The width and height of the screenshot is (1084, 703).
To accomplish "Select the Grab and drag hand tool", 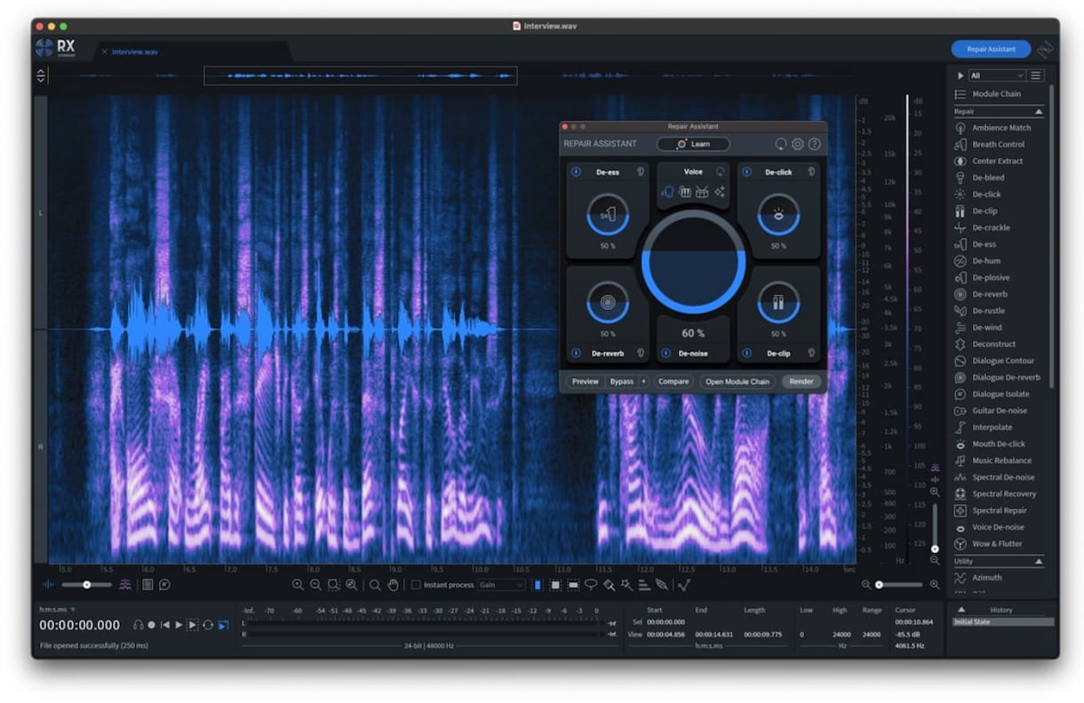I will pos(393,585).
